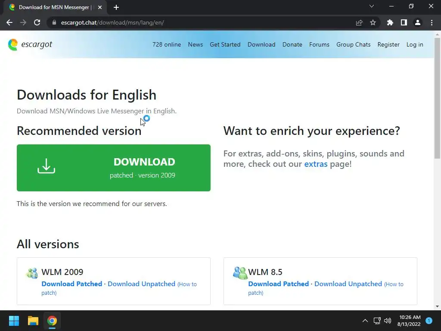The width and height of the screenshot is (441, 331).
Task: Click the page vertical scrollbar thumb
Action: [437, 98]
